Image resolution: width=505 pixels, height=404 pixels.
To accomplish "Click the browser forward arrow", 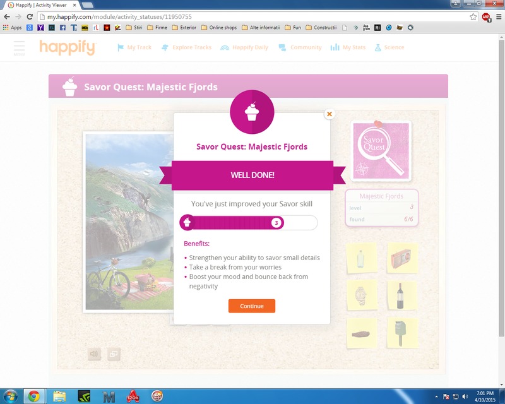I will point(18,17).
